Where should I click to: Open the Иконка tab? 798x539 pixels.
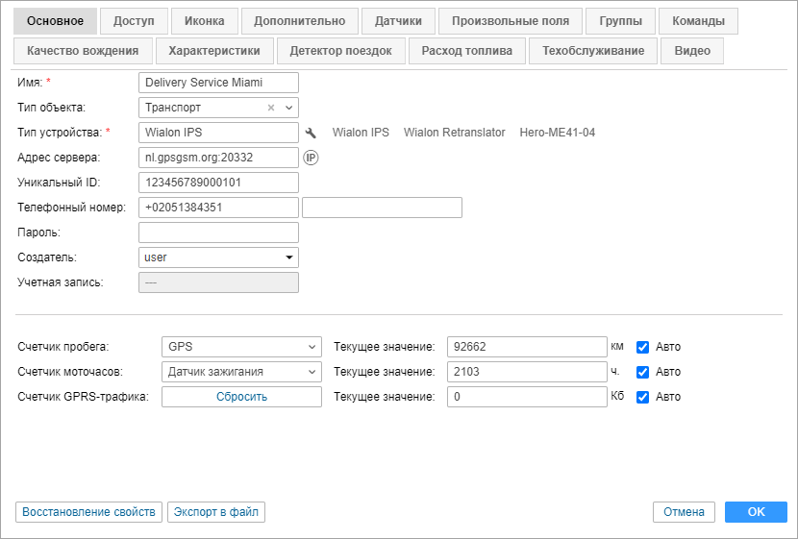[205, 20]
